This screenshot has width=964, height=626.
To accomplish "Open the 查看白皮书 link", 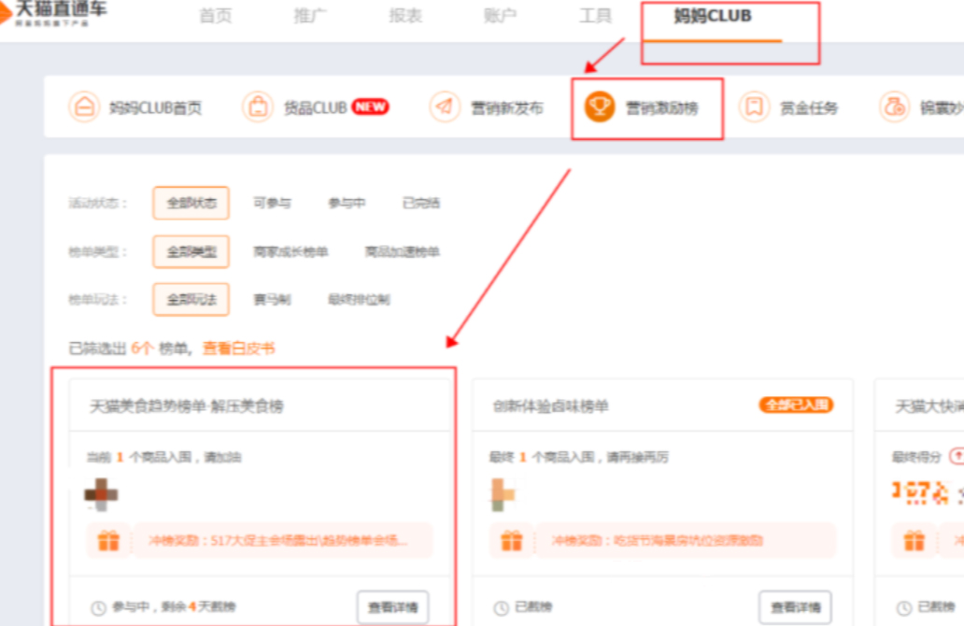I will coord(239,349).
